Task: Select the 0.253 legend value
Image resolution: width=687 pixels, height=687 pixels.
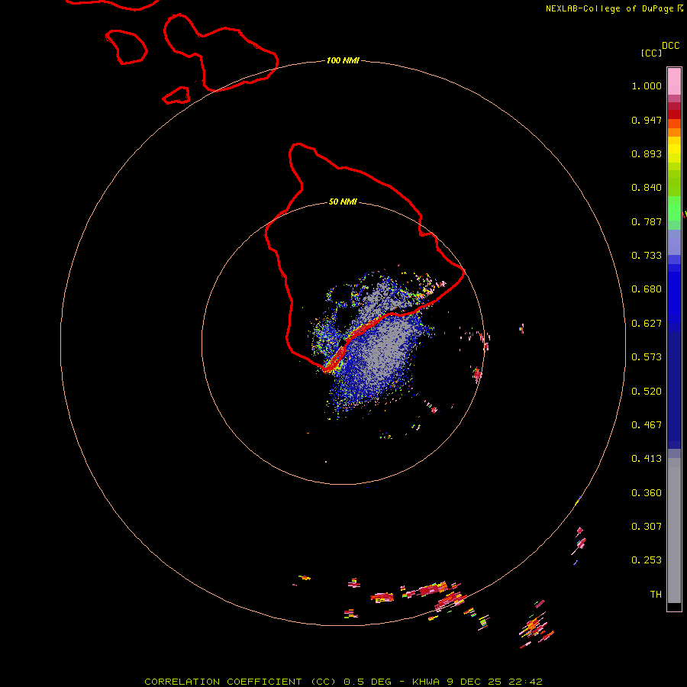Action: tap(647, 560)
